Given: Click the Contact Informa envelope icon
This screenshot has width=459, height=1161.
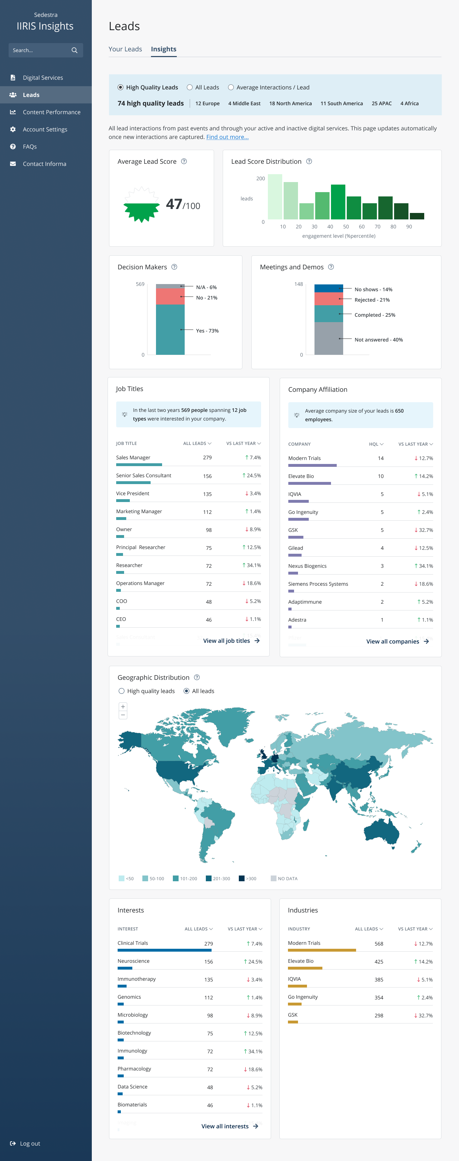Looking at the screenshot, I should click(x=13, y=164).
